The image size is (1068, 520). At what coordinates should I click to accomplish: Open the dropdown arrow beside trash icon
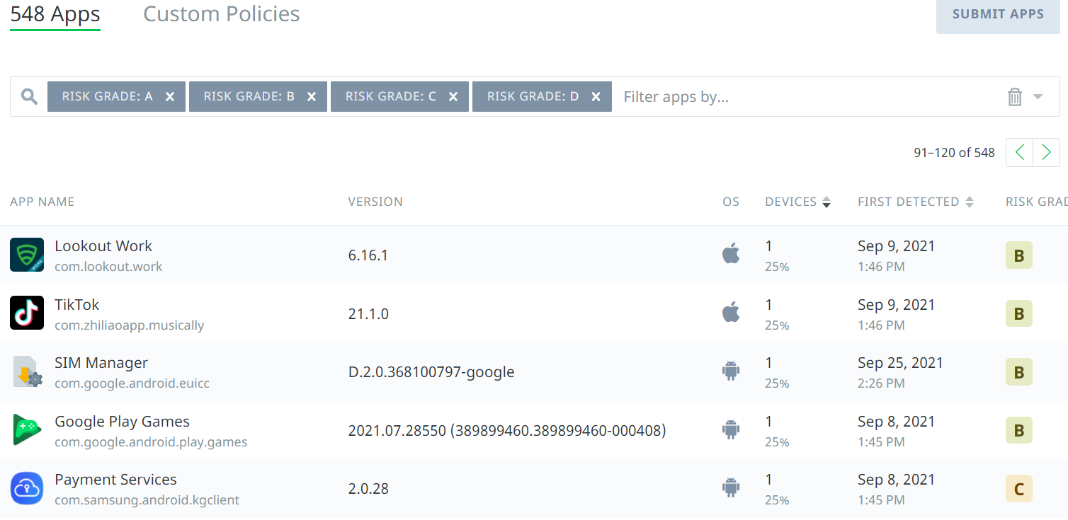coord(1038,97)
